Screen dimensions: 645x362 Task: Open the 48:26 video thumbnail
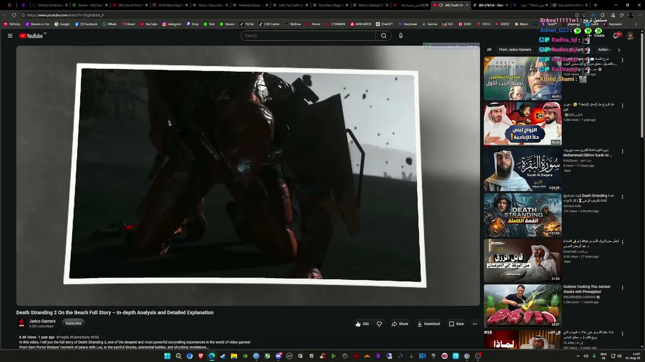pyautogui.click(x=523, y=124)
